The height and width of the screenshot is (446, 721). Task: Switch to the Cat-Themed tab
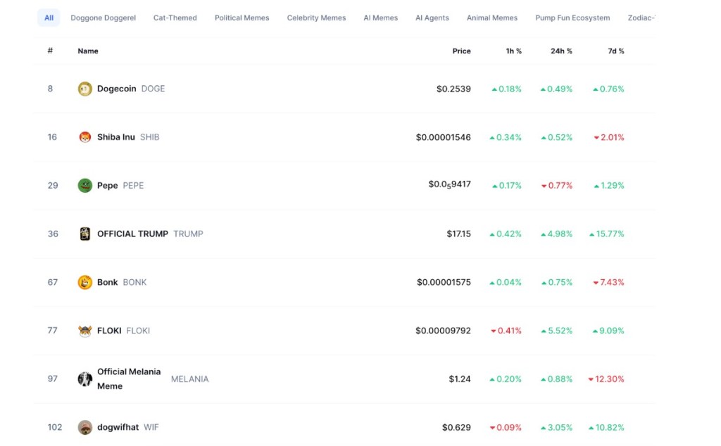pyautogui.click(x=175, y=18)
